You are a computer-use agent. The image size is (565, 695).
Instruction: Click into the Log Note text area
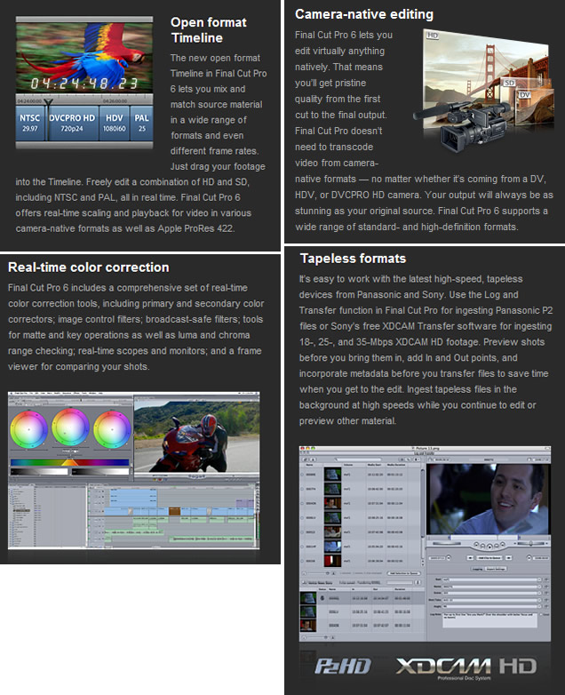coord(489,620)
